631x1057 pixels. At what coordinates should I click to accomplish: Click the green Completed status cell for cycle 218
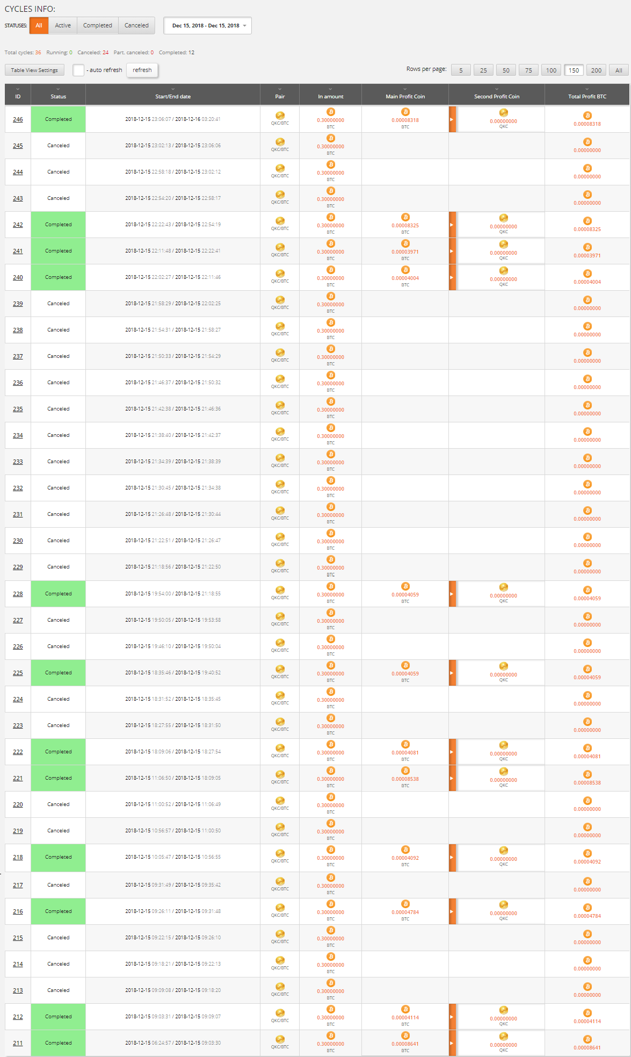(58, 857)
